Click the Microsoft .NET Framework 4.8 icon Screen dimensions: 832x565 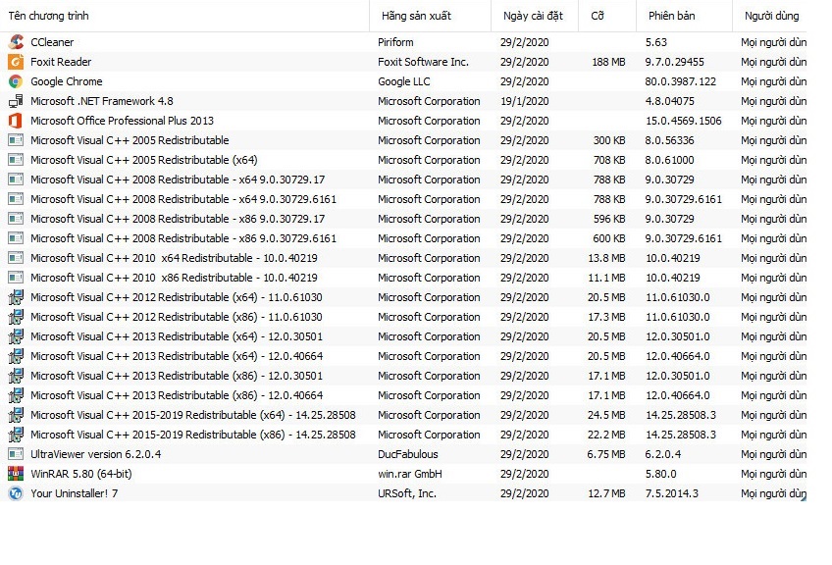(x=16, y=101)
